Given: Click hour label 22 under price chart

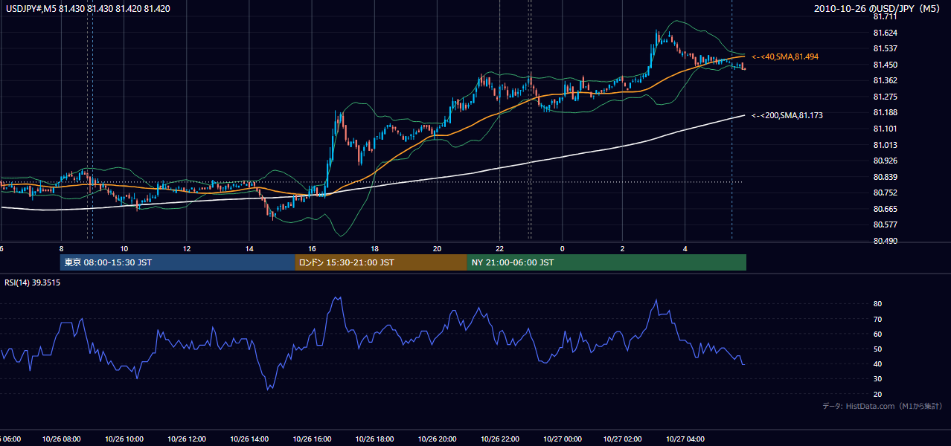Looking at the screenshot, I should point(500,248).
